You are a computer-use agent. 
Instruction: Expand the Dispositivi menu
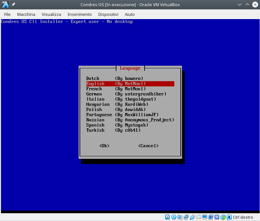tap(108, 14)
